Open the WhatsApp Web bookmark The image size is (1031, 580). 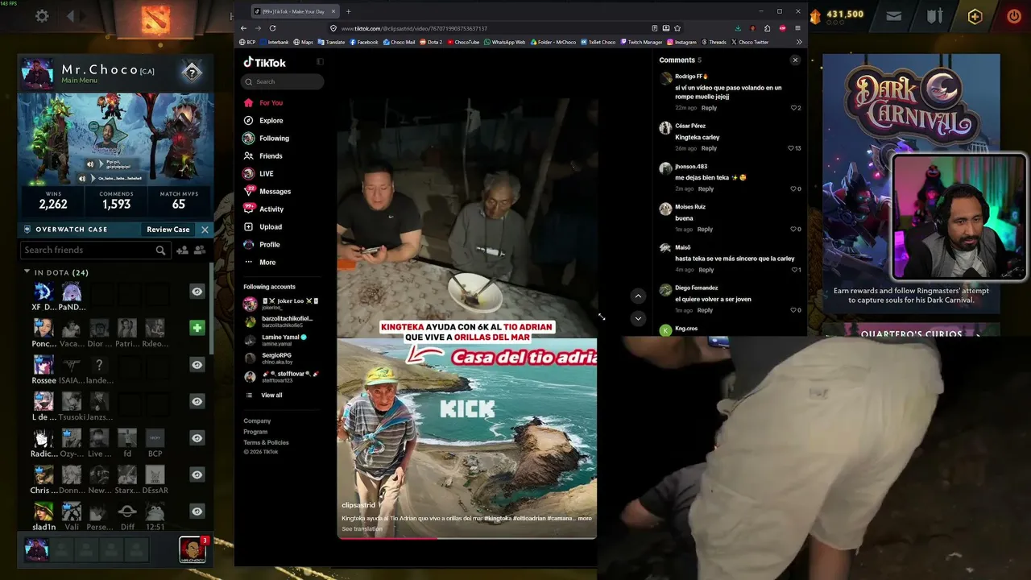505,42
